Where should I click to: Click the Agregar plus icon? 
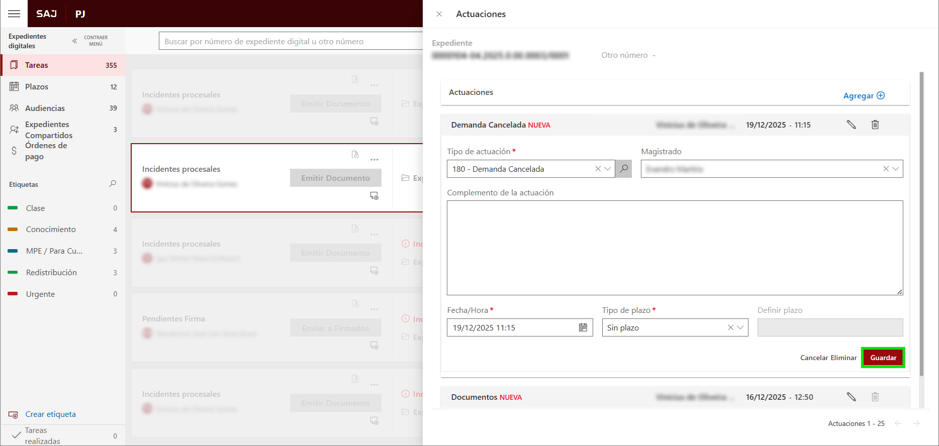pyautogui.click(x=881, y=95)
